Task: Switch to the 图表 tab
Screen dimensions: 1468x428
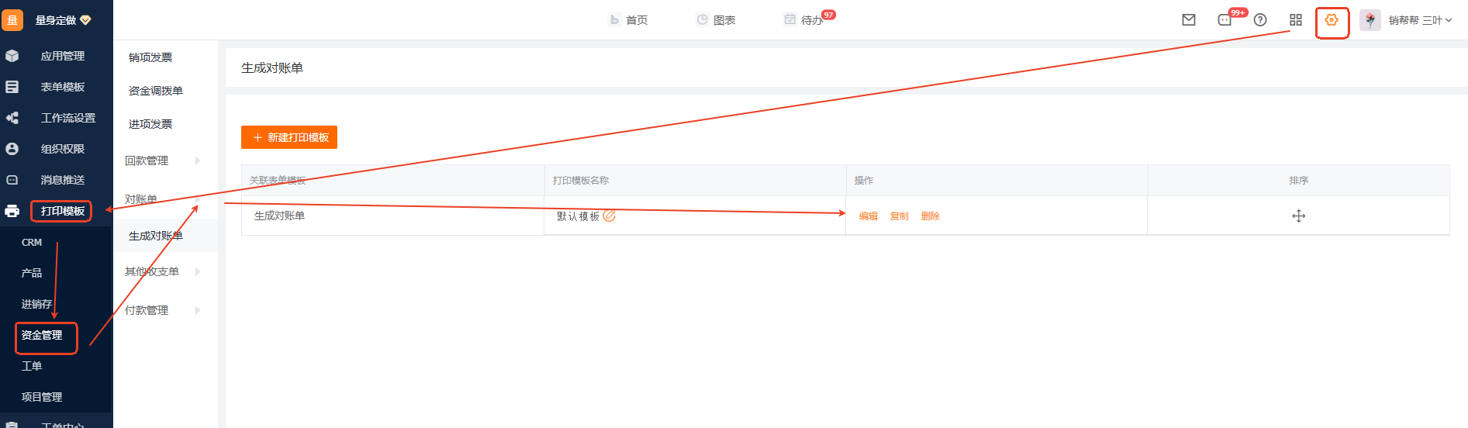Action: (x=716, y=20)
